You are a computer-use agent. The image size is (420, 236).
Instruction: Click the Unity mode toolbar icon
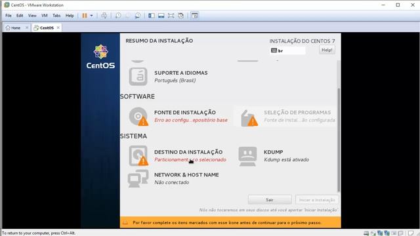pyautogui.click(x=181, y=16)
